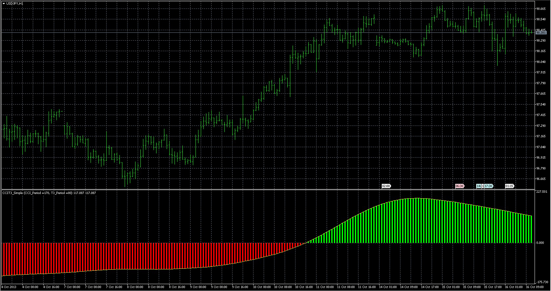Click the blue 17:30 event marker

[488, 186]
